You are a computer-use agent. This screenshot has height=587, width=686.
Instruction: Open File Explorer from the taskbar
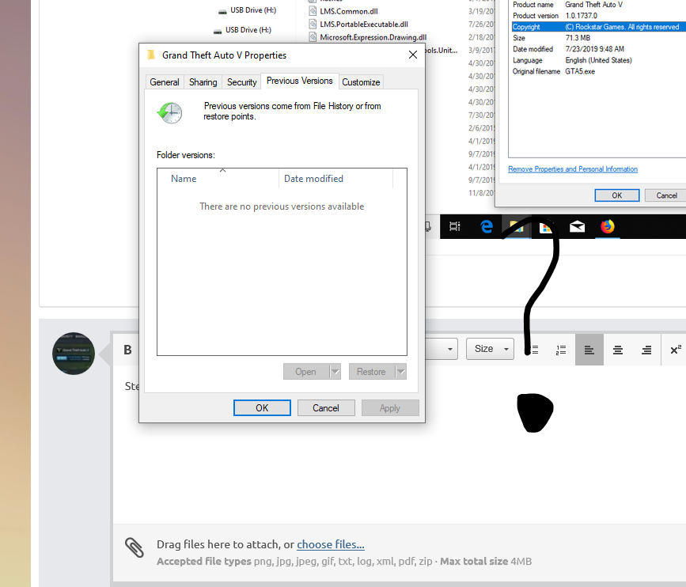coord(516,226)
